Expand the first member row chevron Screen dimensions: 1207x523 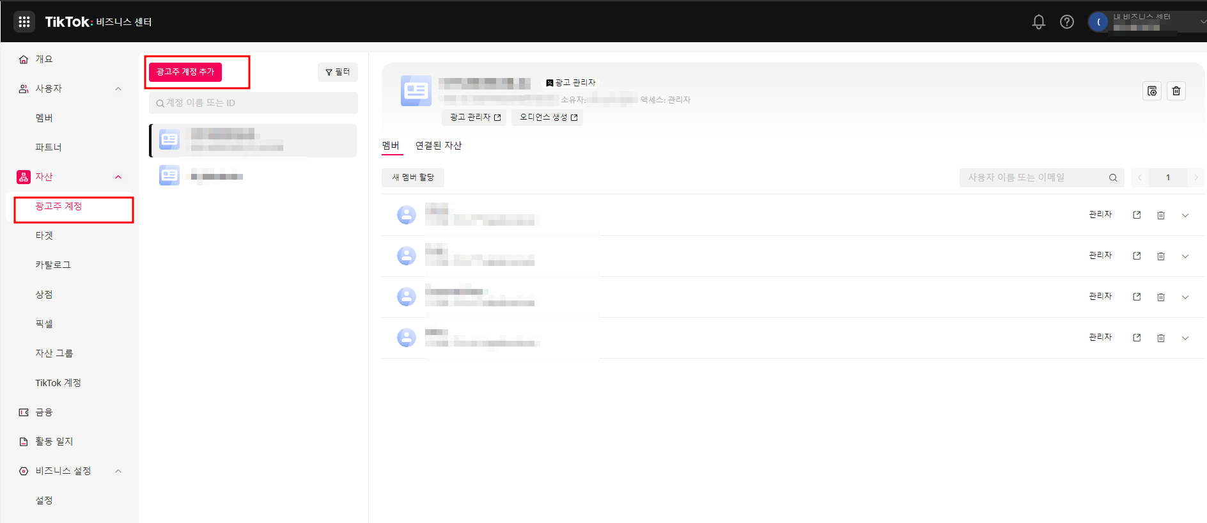[1185, 215]
